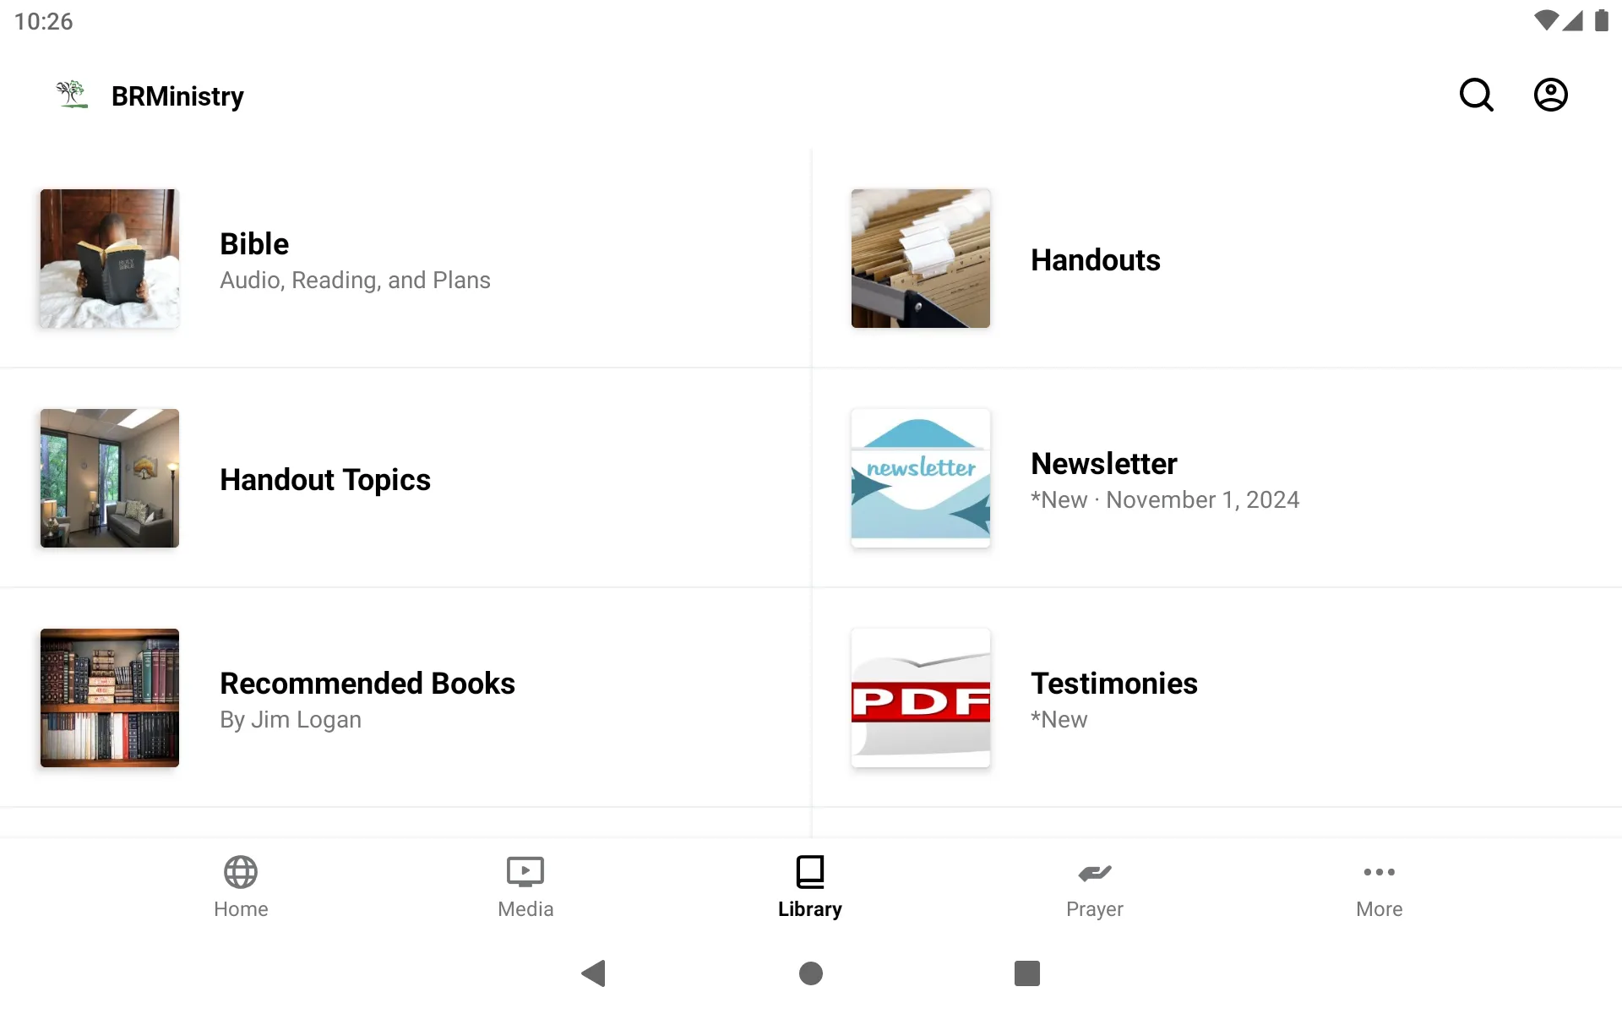Switch to Home tab

[x=242, y=886]
